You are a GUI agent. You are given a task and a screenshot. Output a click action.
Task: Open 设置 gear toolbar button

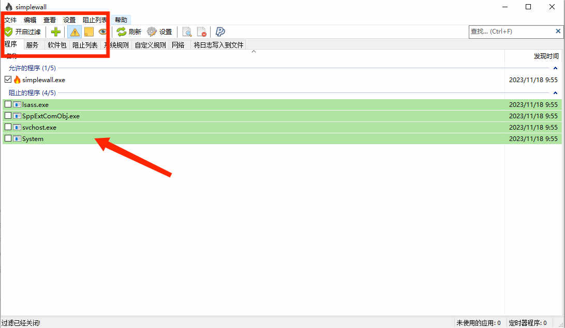click(160, 32)
